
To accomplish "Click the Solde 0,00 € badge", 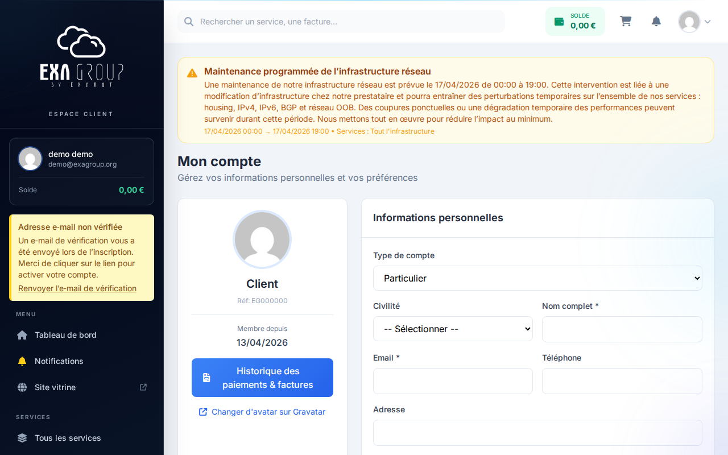I will point(575,21).
